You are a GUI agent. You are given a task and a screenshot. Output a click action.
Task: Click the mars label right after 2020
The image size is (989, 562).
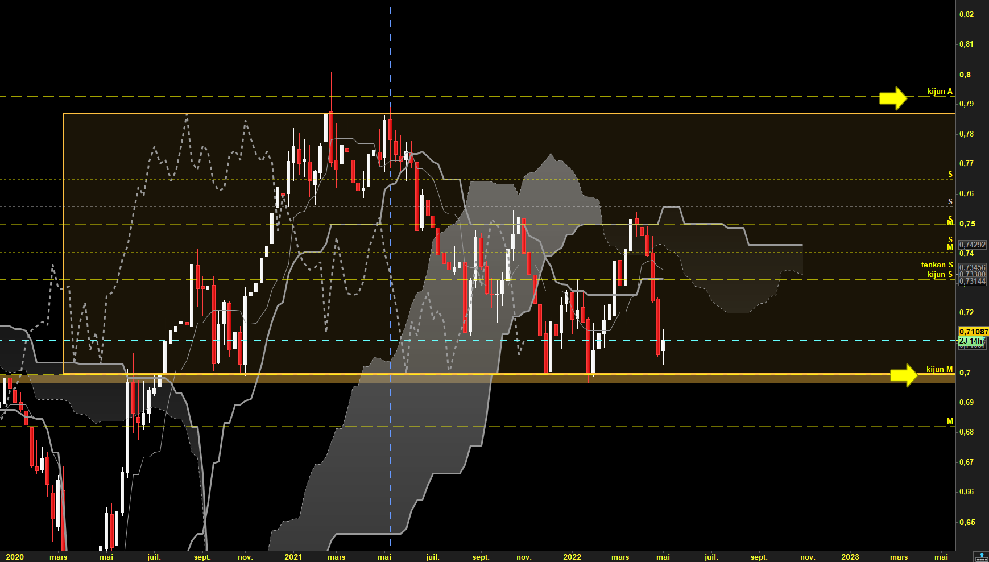pyautogui.click(x=59, y=557)
